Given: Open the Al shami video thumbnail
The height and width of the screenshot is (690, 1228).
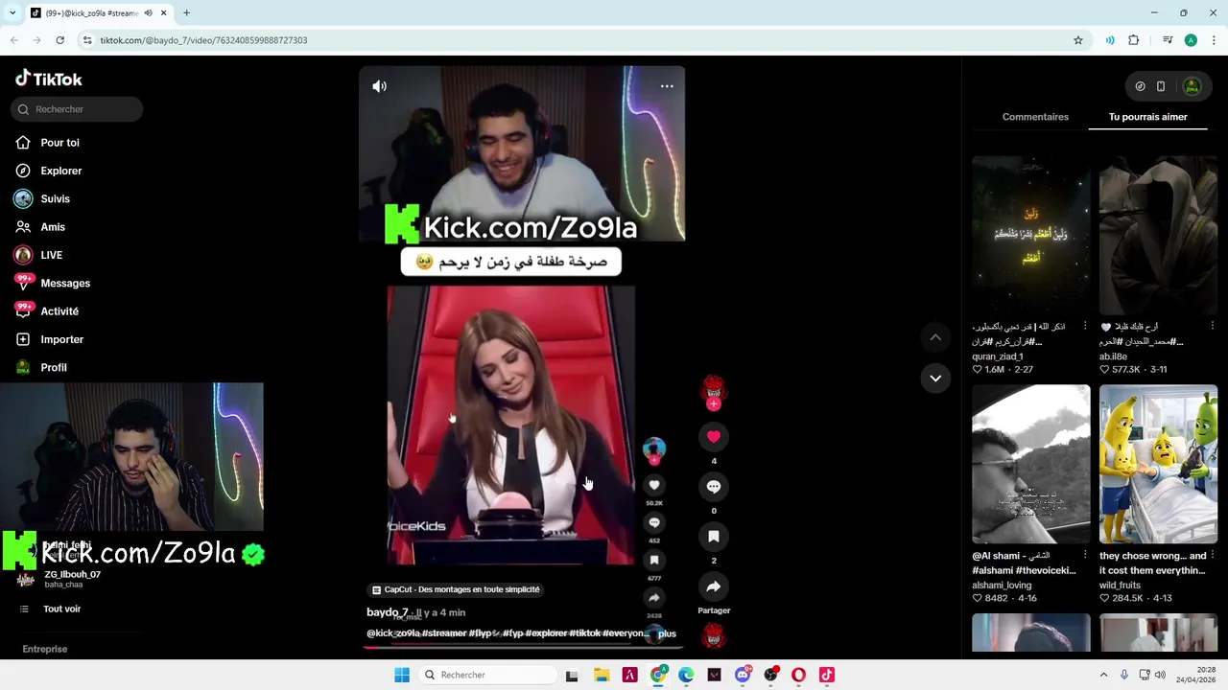Looking at the screenshot, I should click(x=1031, y=464).
